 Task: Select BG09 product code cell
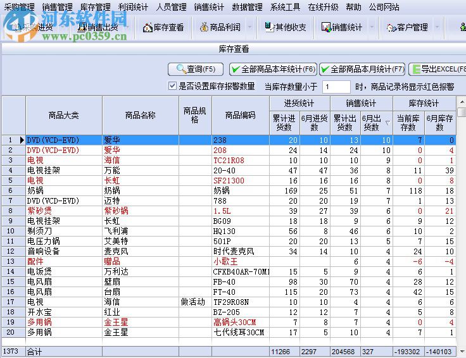pyautogui.click(x=241, y=221)
